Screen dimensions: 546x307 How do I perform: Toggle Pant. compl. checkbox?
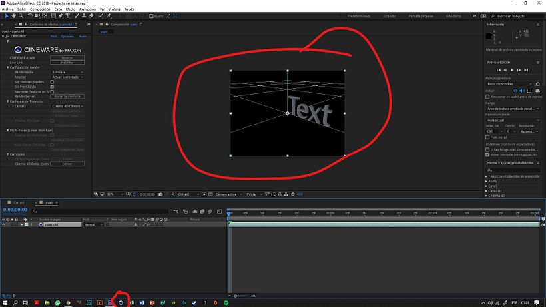[x=487, y=137]
